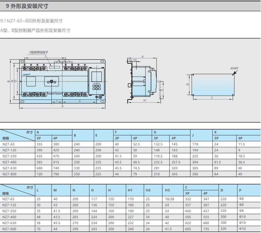The image size is (261, 233).
Task: Click the cell value "735" under C 4P
Action: point(206,229)
